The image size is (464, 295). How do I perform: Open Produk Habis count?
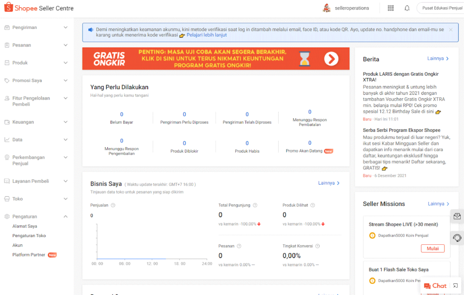247,143
